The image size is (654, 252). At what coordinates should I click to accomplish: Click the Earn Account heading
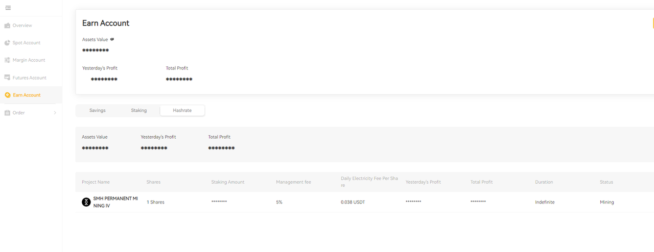tap(106, 23)
